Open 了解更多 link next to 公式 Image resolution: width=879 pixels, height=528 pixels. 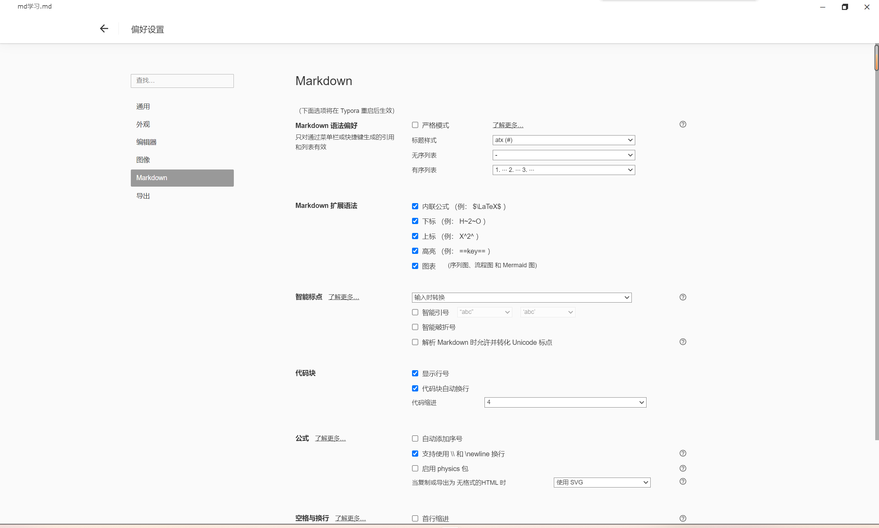point(330,438)
